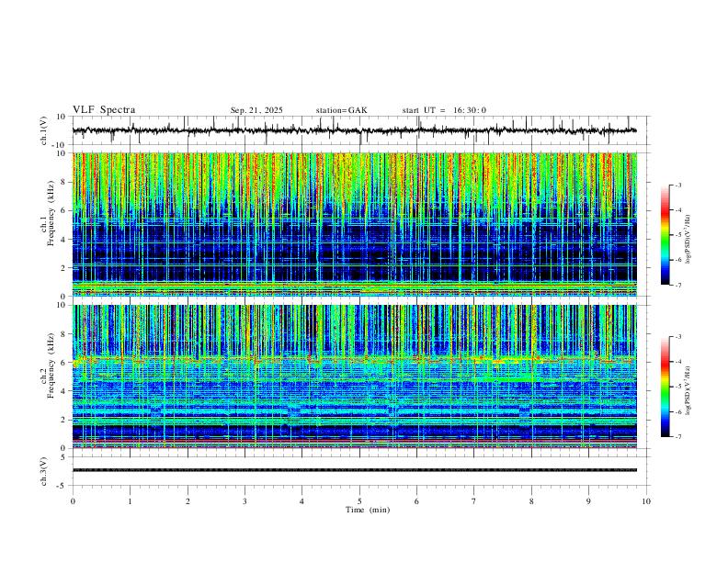Click the ch.2 'Frequency (kHz)' axis label
728x562 pixels.
[49, 365]
